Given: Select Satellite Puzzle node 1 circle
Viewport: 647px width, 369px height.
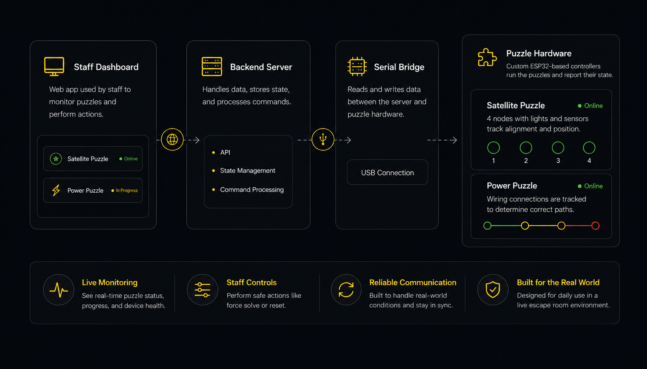Looking at the screenshot, I should (494, 148).
